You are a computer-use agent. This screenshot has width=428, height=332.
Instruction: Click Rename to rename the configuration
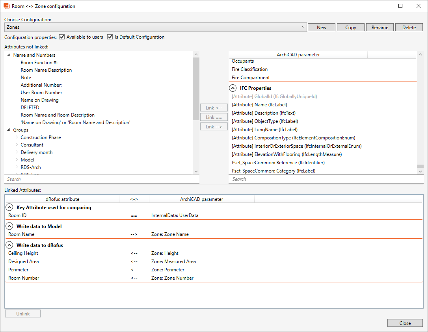point(380,27)
